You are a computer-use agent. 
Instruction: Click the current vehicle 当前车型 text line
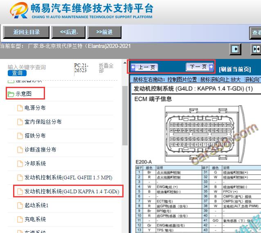[x=65, y=46]
